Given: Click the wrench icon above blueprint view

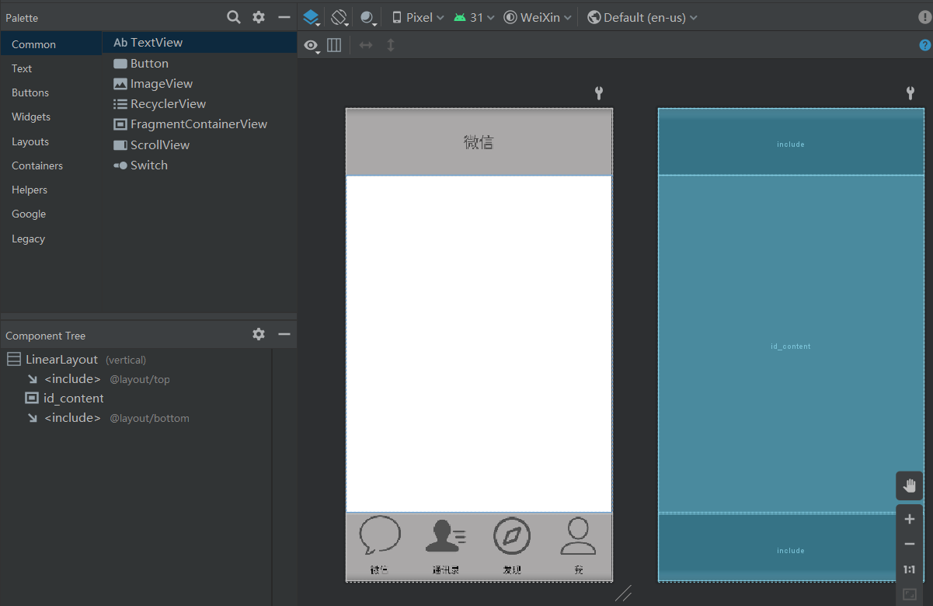Looking at the screenshot, I should (x=910, y=93).
